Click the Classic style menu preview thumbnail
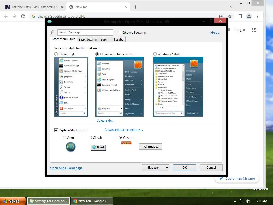This screenshot has width=273, height=205. pos(71,87)
